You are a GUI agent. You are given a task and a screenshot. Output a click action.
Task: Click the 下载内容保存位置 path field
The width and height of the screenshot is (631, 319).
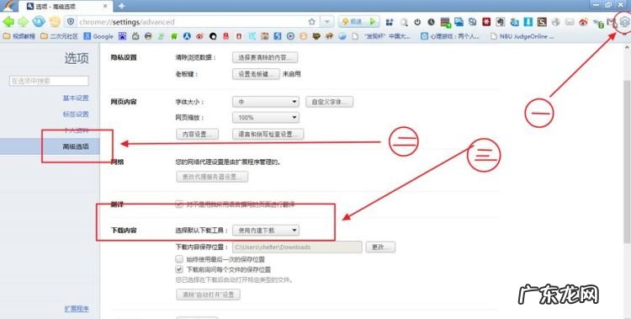click(x=297, y=247)
